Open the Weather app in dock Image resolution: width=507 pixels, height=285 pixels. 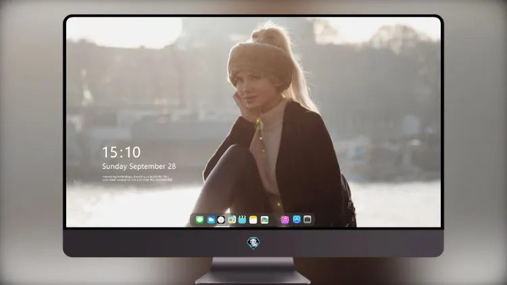tap(211, 220)
